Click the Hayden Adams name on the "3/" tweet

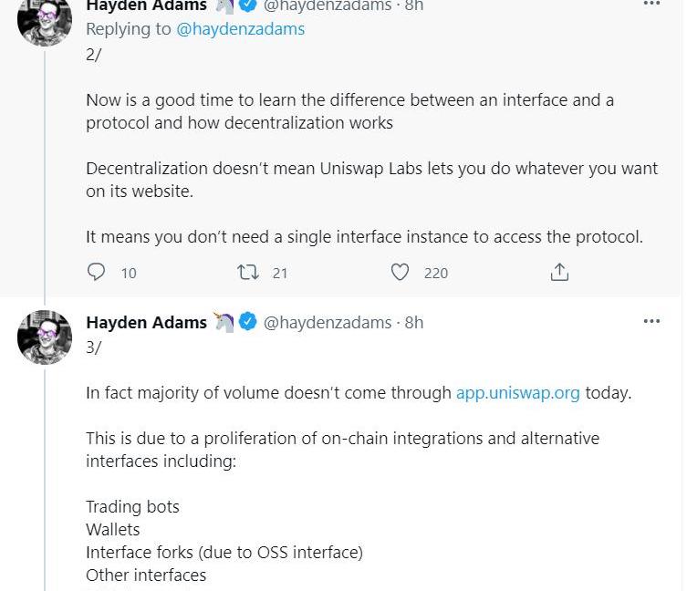(146, 322)
